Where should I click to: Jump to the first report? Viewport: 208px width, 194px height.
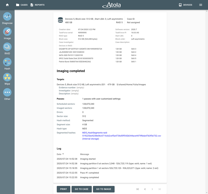coord(138,189)
